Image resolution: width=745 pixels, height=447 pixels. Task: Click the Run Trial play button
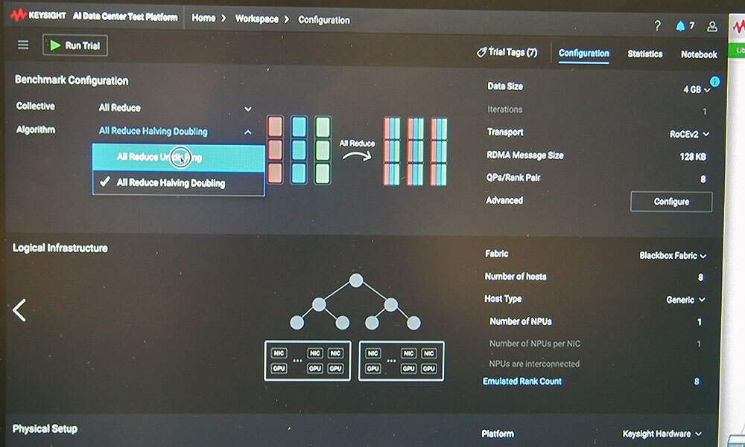75,45
